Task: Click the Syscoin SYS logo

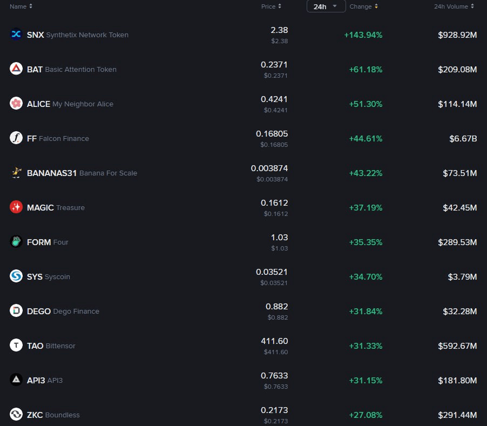Action: tap(16, 276)
